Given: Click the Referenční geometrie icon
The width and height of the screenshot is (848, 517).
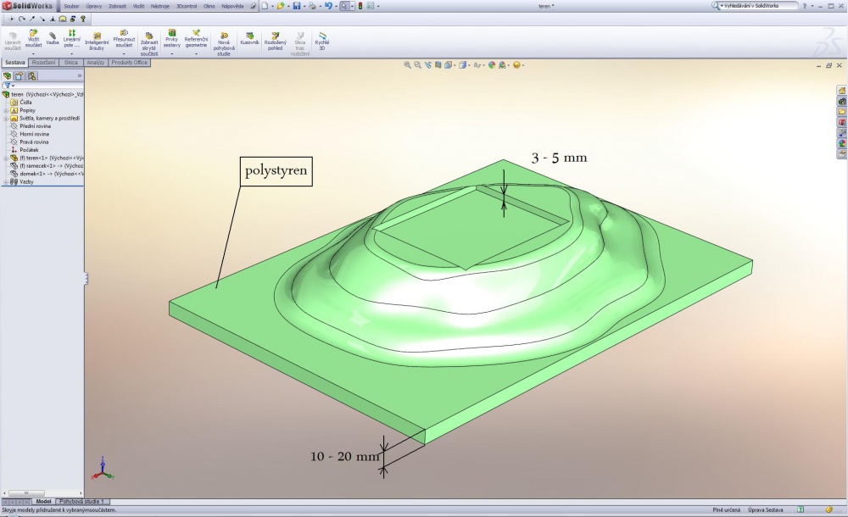Looking at the screenshot, I should tap(196, 33).
